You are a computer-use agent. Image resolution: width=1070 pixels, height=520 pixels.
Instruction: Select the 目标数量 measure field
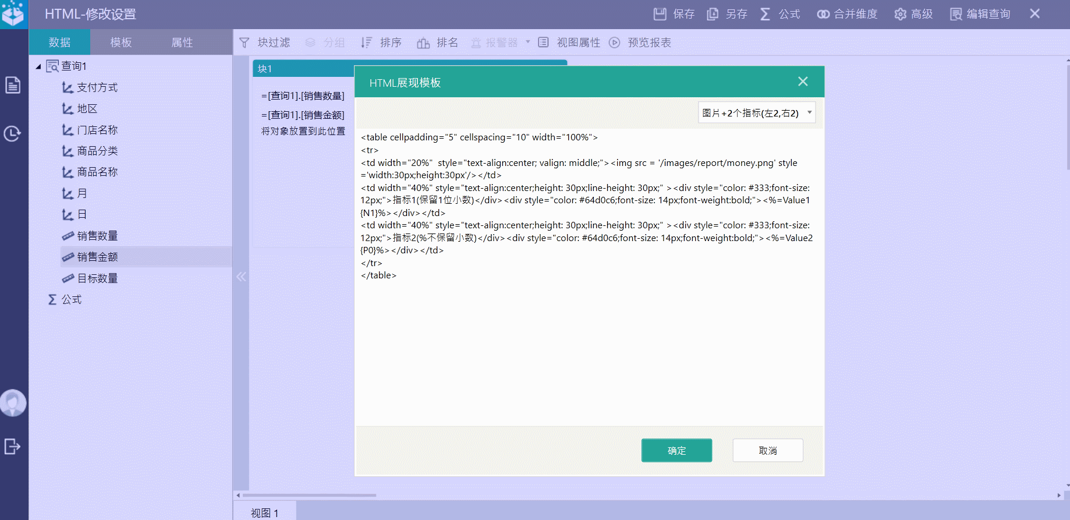(90, 278)
